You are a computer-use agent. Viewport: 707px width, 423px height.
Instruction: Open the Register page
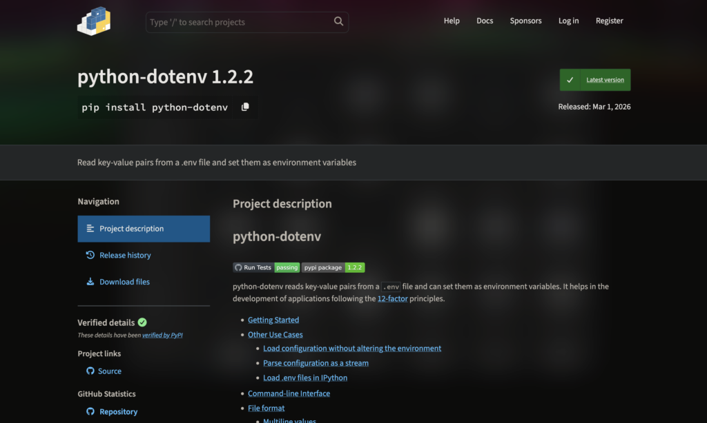[x=609, y=21]
